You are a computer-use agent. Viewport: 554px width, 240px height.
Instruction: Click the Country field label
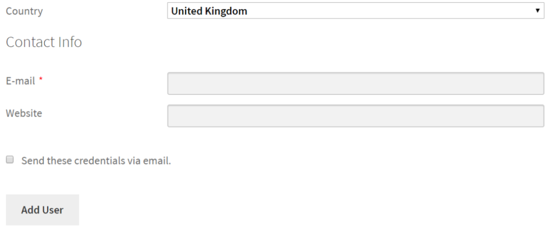[24, 11]
